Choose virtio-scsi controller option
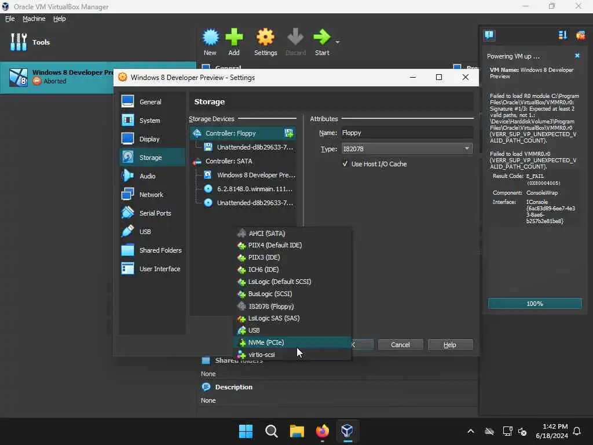Image resolution: width=593 pixels, height=445 pixels. [x=292, y=355]
